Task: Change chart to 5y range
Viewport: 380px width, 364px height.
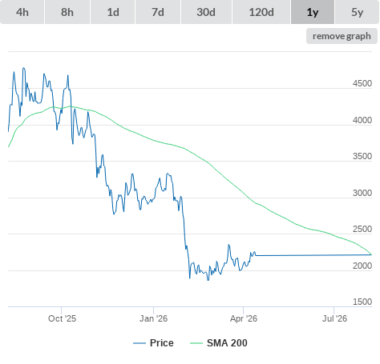Action: 357,12
